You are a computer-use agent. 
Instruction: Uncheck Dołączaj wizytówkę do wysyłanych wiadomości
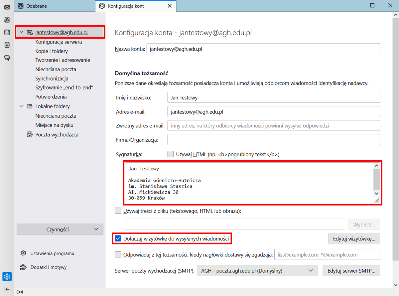[x=118, y=238]
